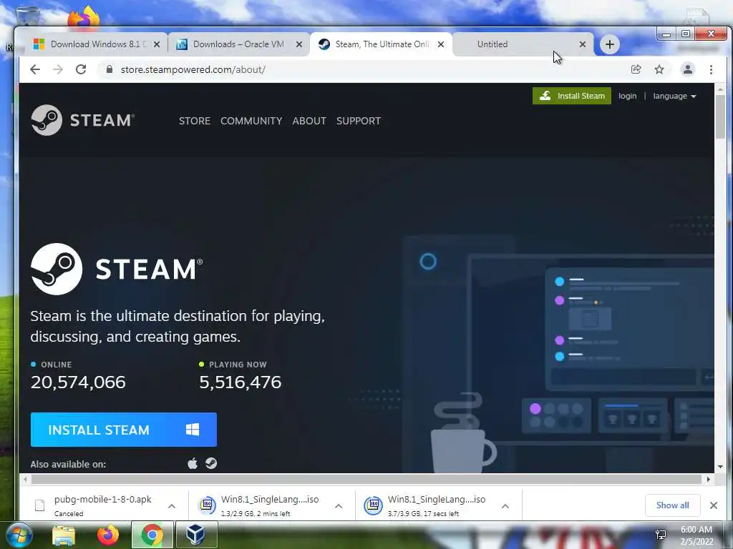Open the Windows Start menu
The width and height of the screenshot is (733, 549).
tap(19, 535)
